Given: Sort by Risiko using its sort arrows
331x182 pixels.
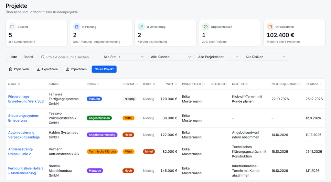Looking at the screenshot, I should coord(154,84).
